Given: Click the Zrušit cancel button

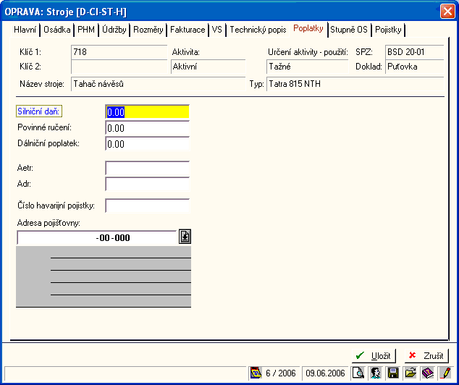Looking at the screenshot, I should pyautogui.click(x=426, y=356).
